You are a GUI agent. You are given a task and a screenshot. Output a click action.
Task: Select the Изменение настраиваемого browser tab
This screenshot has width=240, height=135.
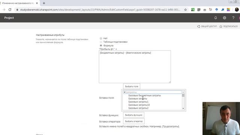tap(18, 3)
